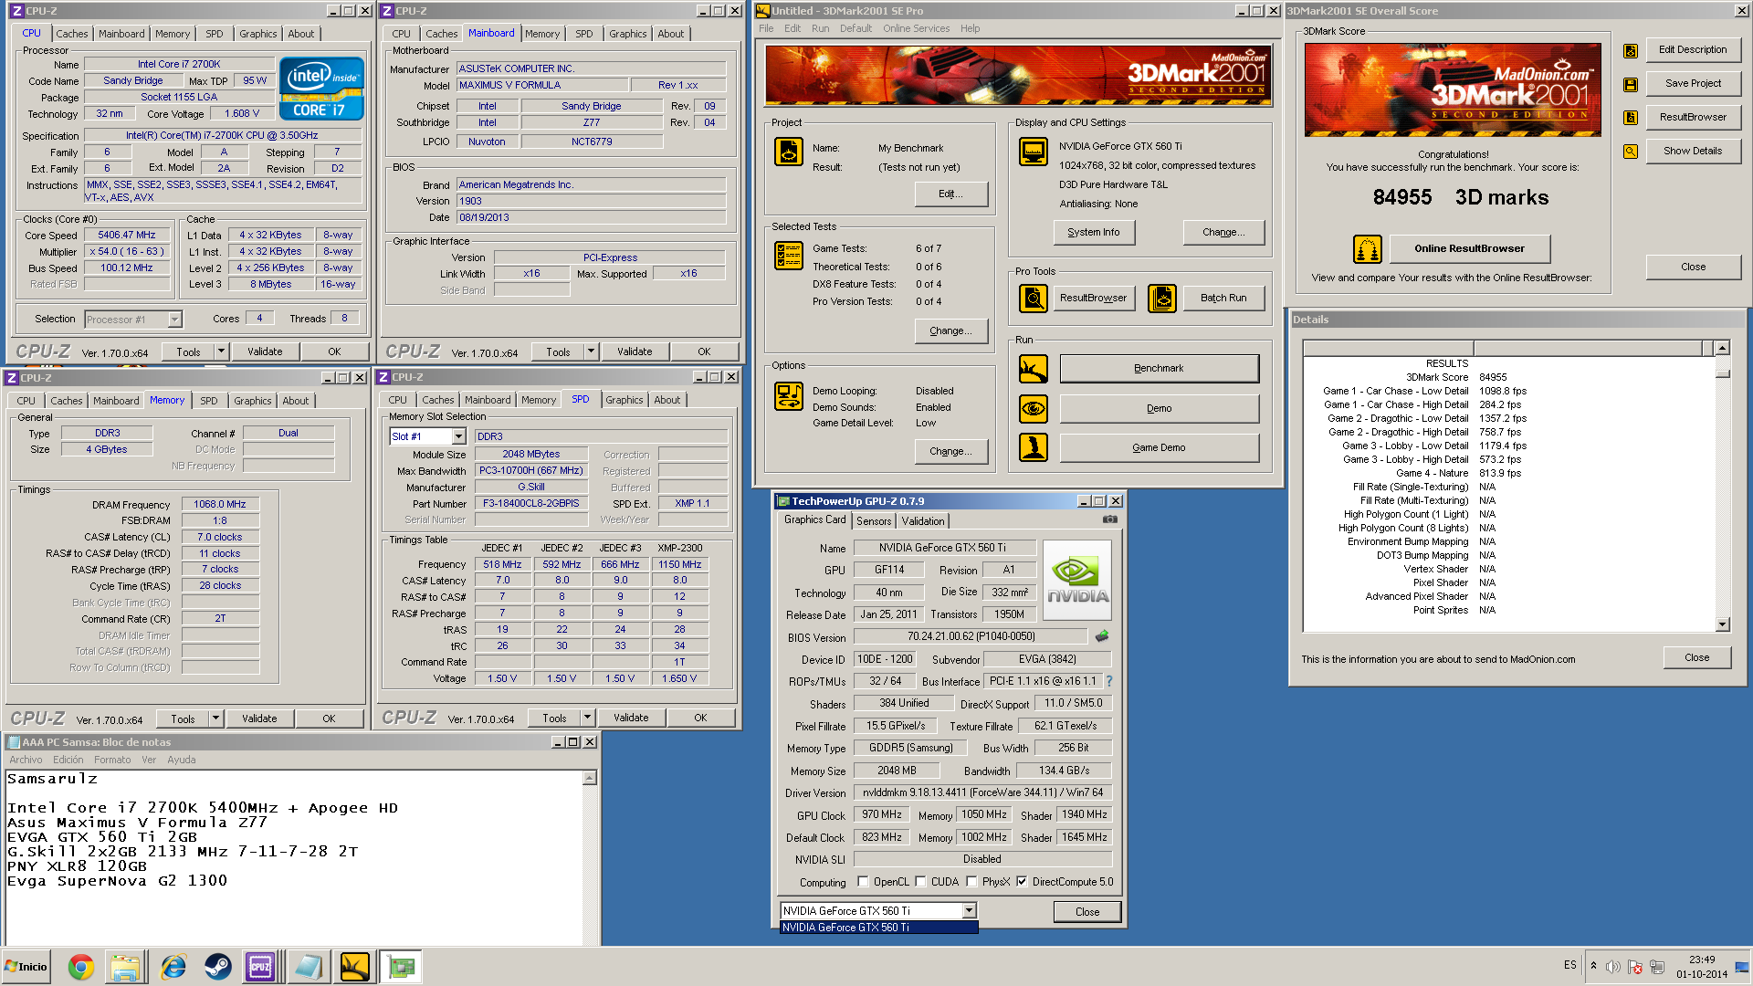Toggle the OpenCL checkbox in GPU-Z
This screenshot has width=1753, height=986.
(863, 882)
